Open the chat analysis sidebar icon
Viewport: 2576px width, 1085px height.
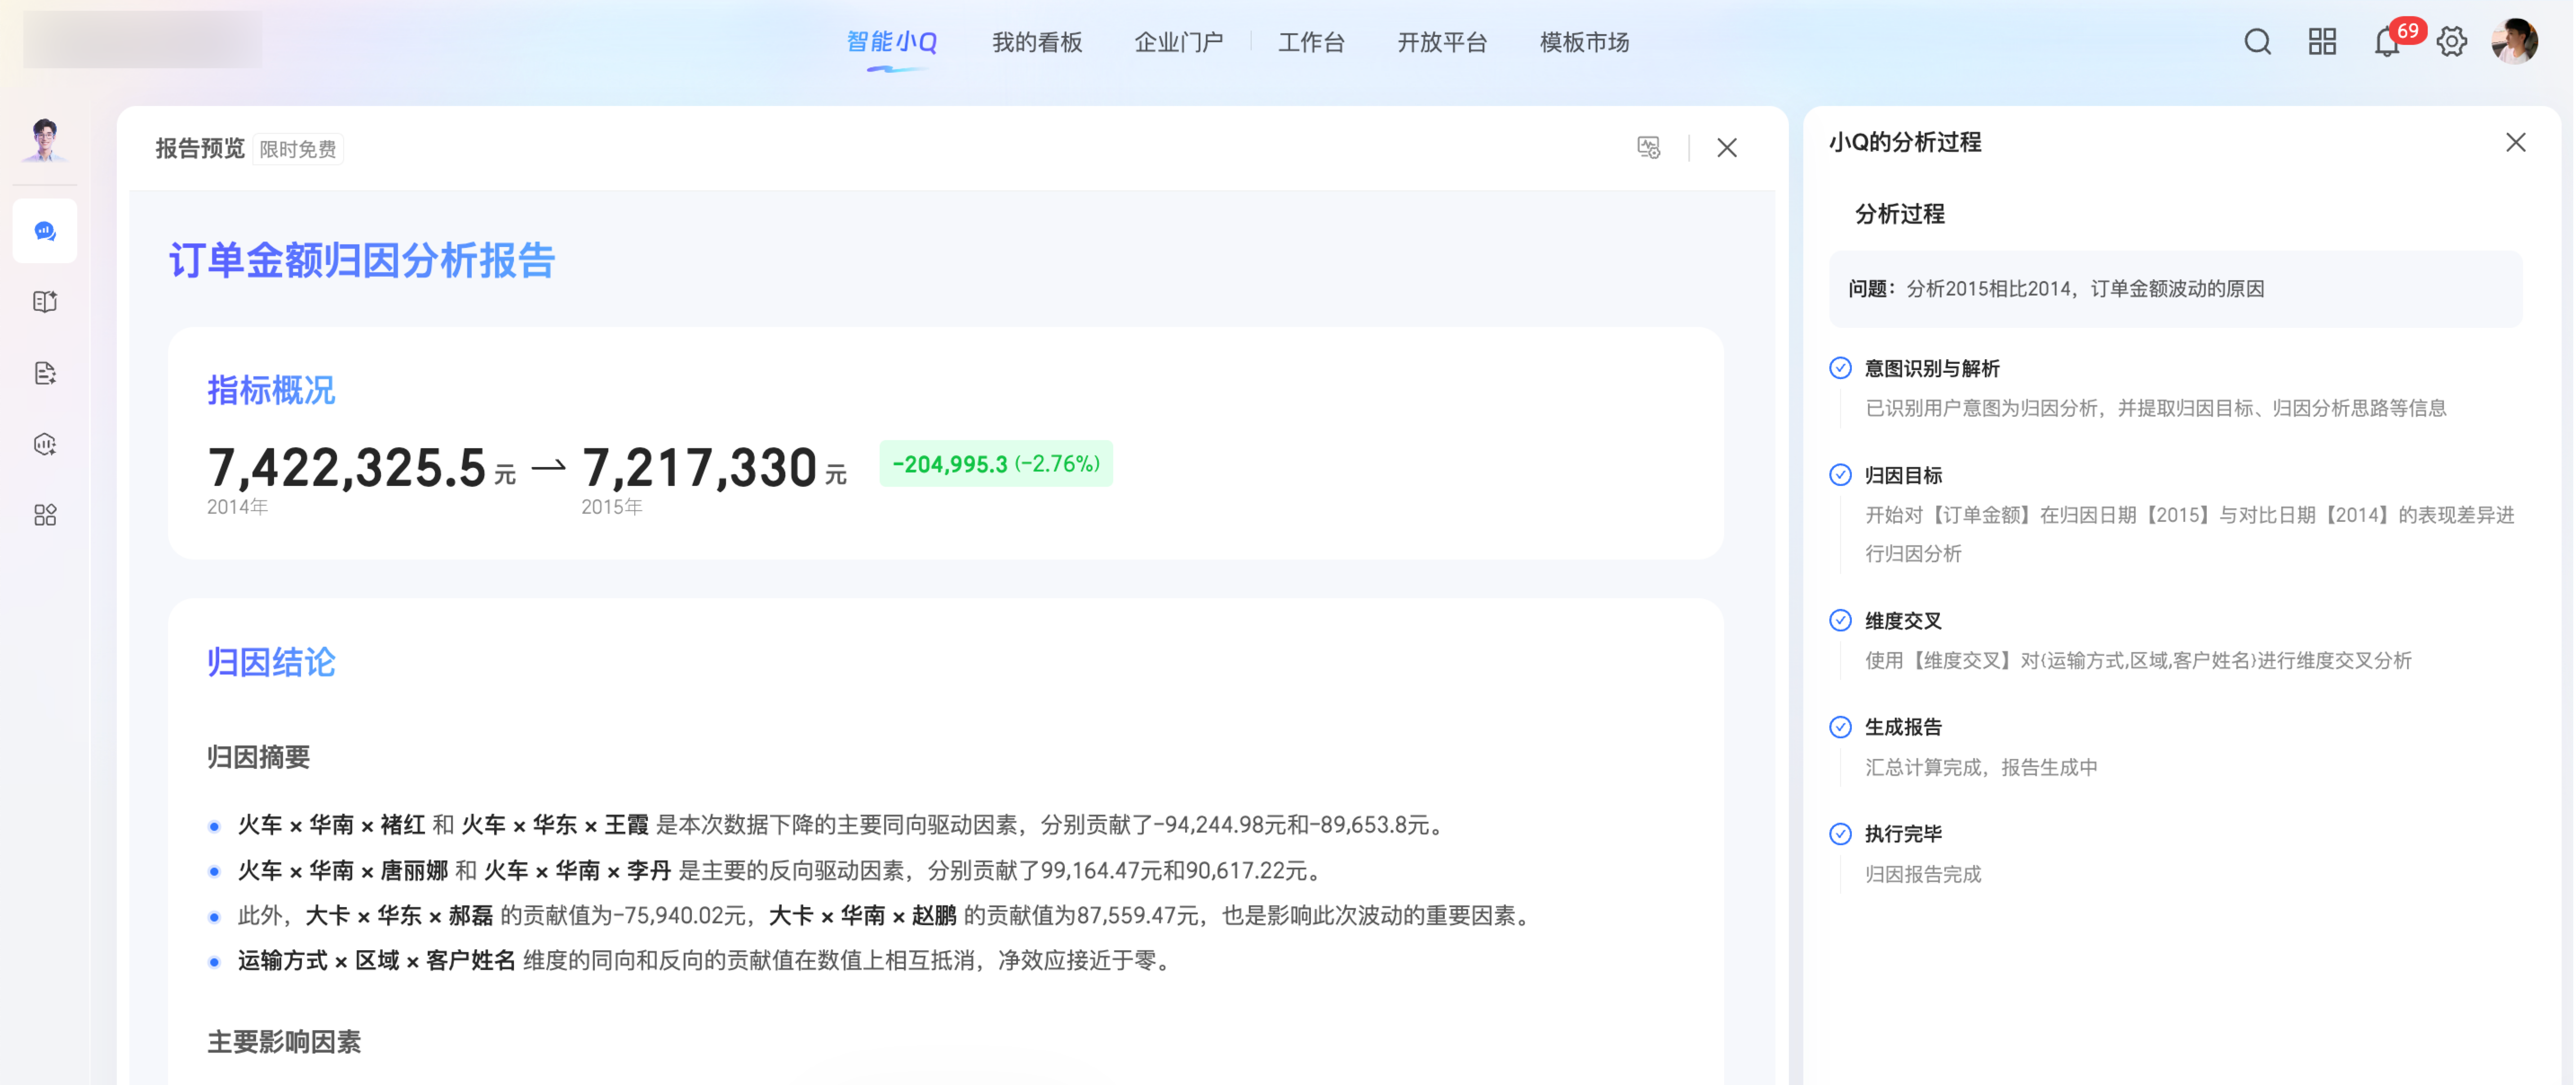[x=45, y=231]
